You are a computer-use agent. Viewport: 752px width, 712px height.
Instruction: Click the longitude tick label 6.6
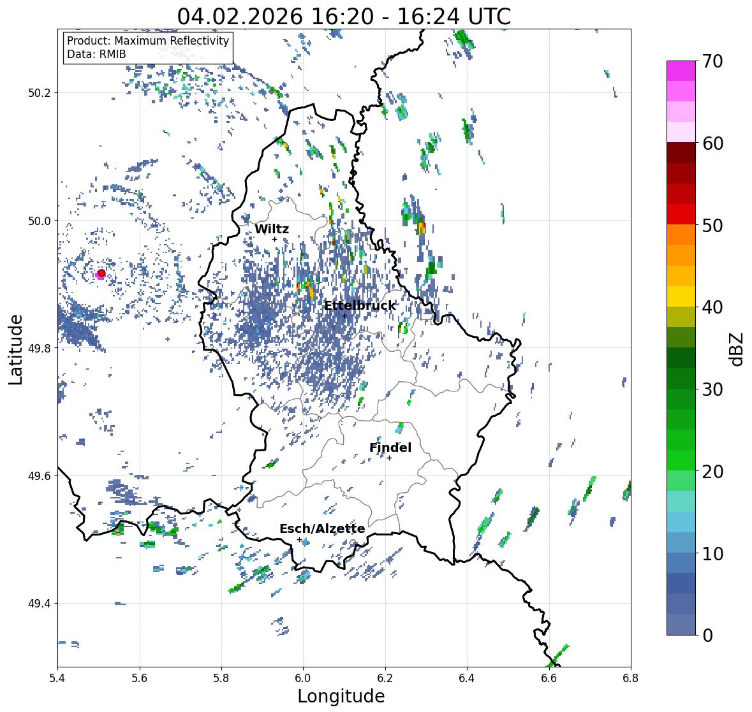(x=549, y=678)
